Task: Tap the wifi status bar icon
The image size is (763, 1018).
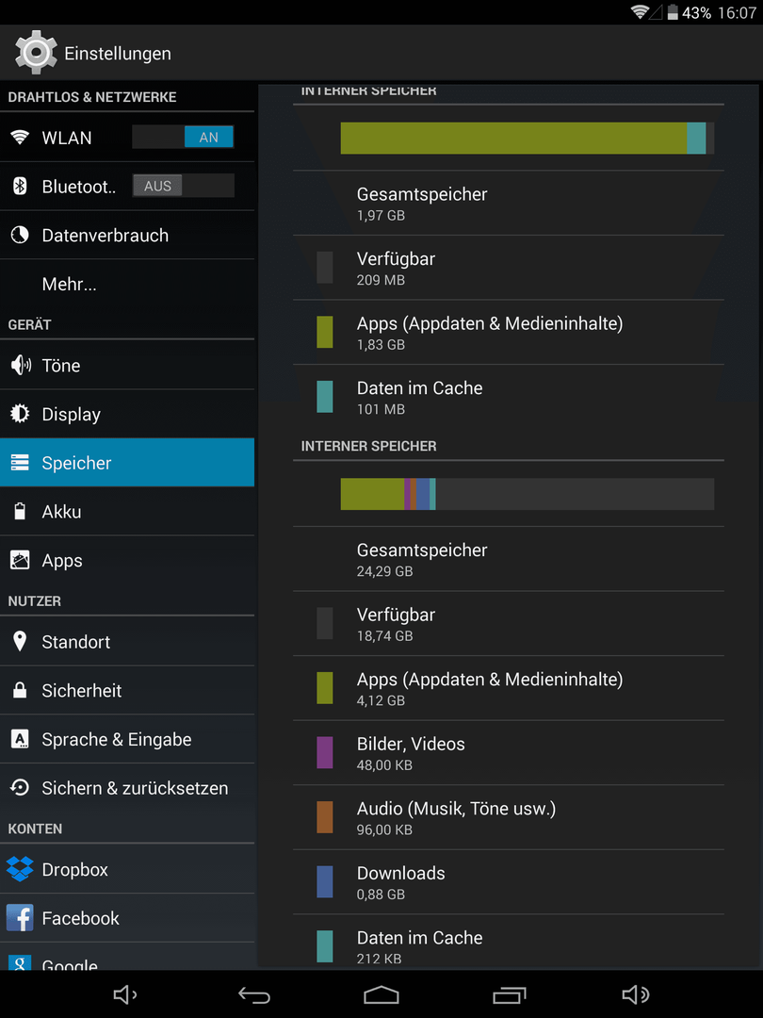Action: (x=640, y=11)
